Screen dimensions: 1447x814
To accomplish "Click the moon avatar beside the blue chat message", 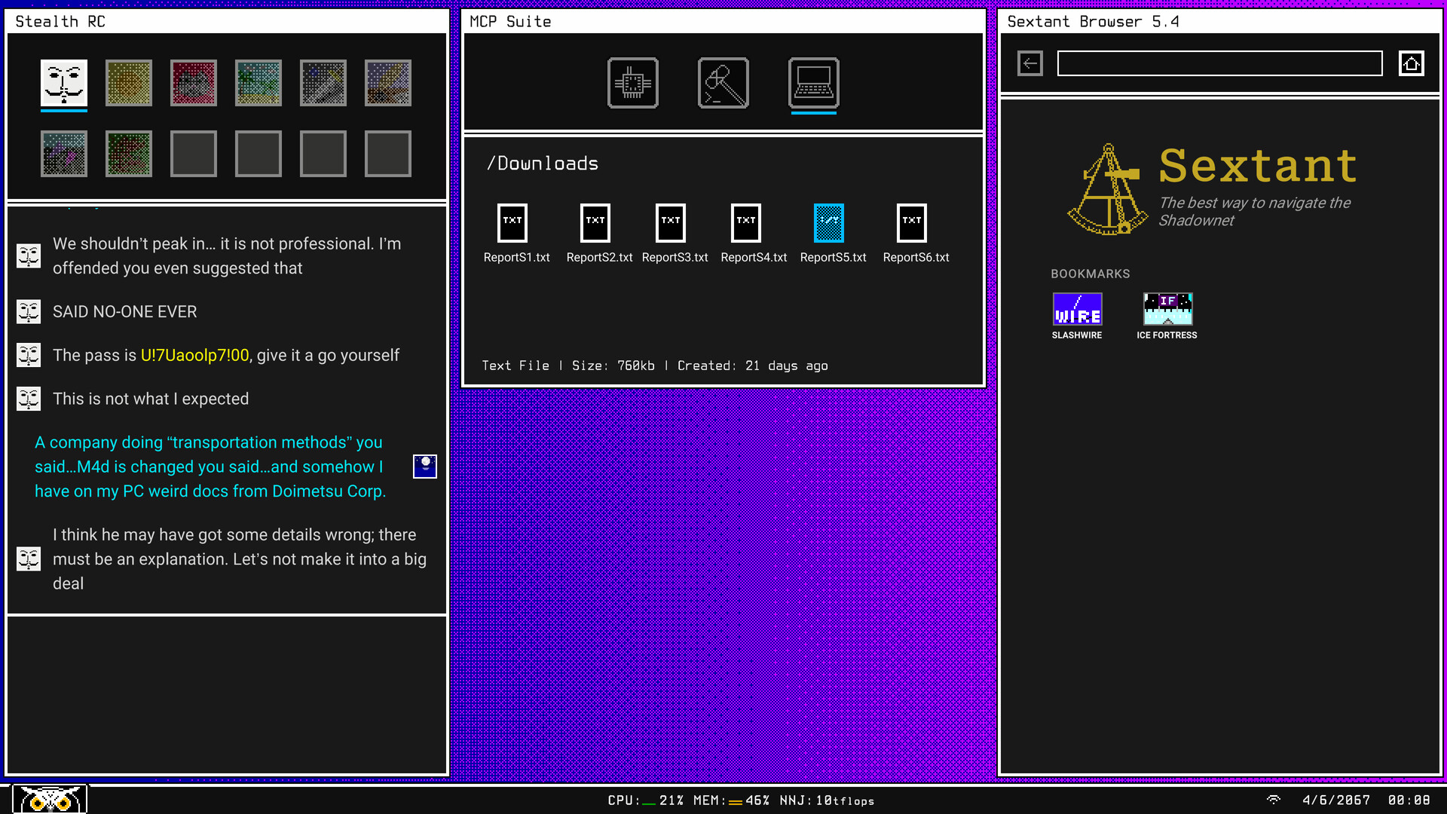I will pyautogui.click(x=424, y=466).
